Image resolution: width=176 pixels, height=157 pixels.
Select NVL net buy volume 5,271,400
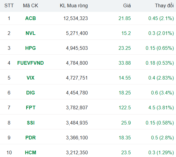click(x=77, y=33)
